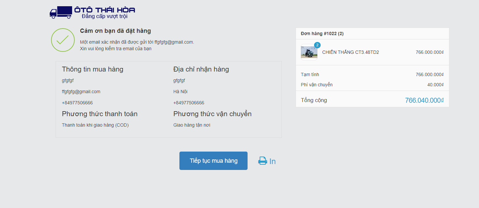Screen dimensions: 479x208
Task: Click the "Thanh toán khi giao hàng (COD)" text
Action: pyautogui.click(x=95, y=125)
